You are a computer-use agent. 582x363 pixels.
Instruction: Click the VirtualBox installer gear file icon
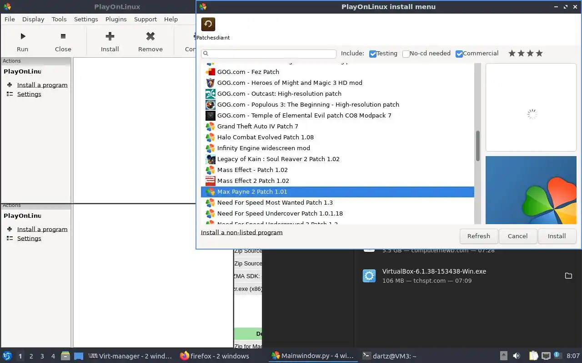369,276
